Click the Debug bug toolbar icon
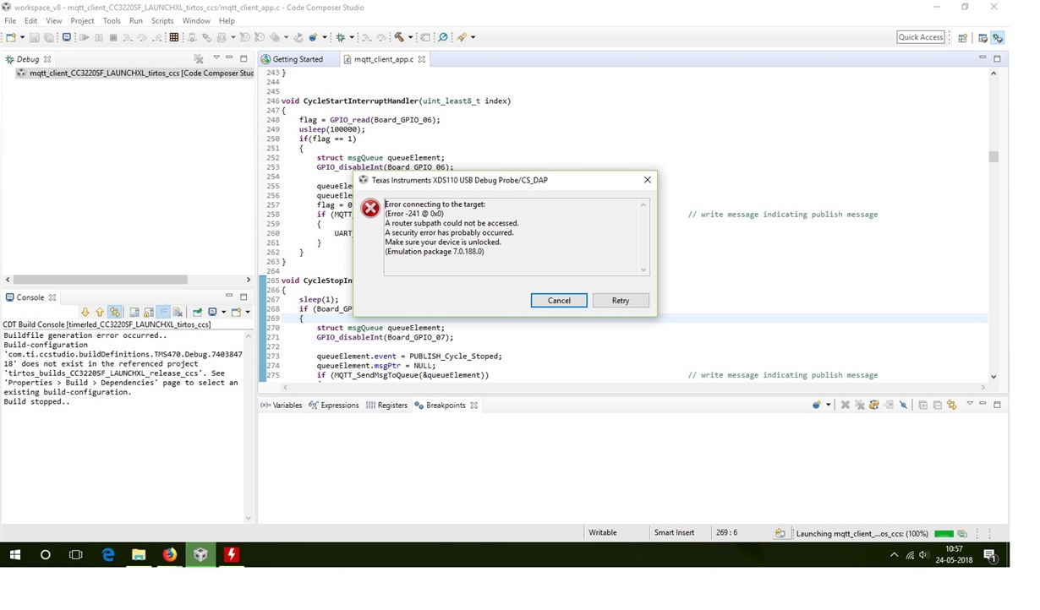This screenshot has width=1040, height=610. point(340,37)
